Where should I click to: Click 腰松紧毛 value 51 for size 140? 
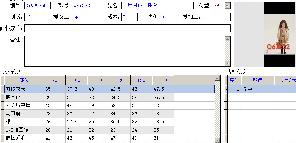pyautogui.click(x=163, y=138)
